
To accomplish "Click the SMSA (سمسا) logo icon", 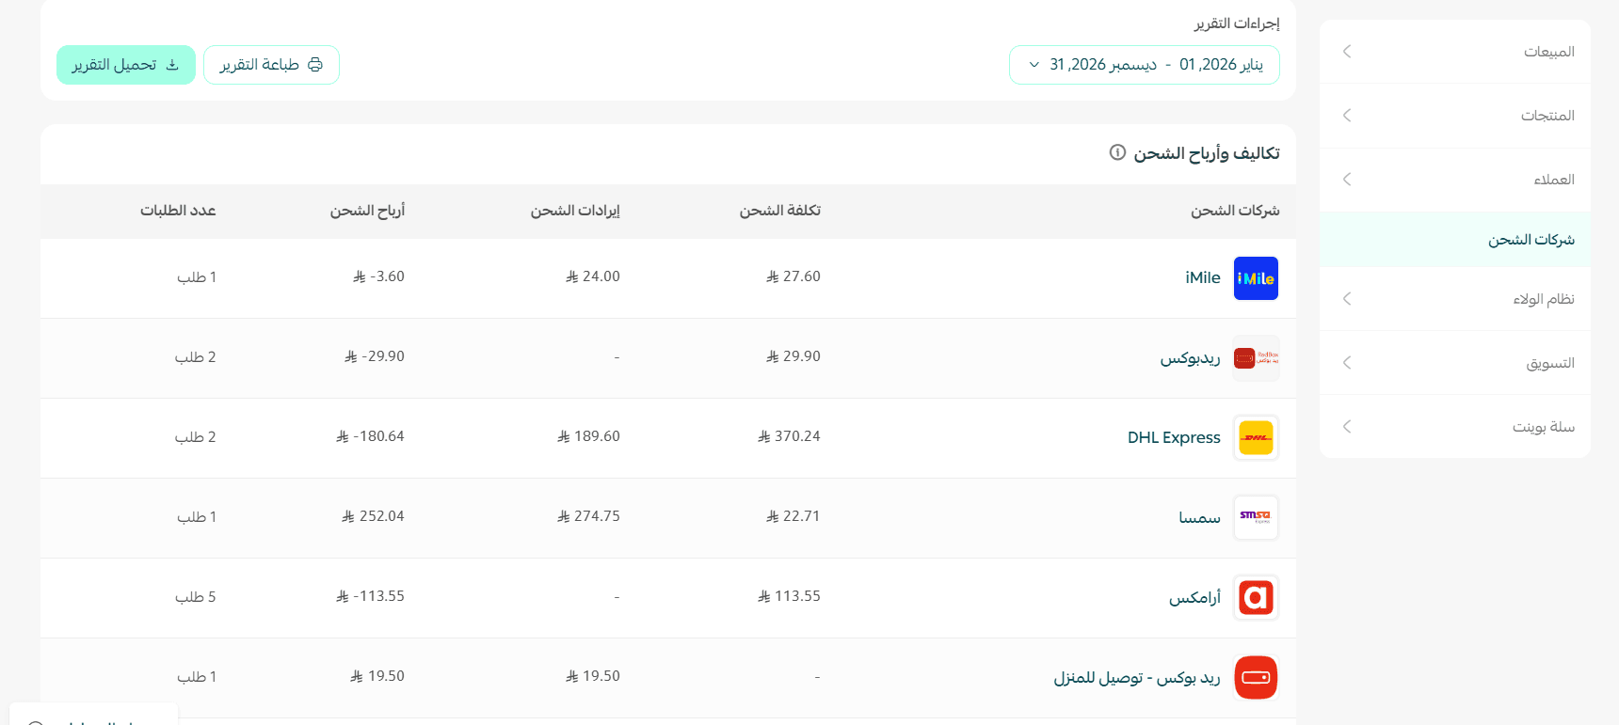I will click(1256, 518).
